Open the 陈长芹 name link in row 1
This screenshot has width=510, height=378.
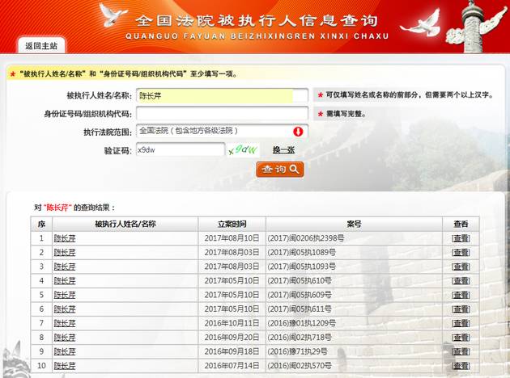coord(65,238)
